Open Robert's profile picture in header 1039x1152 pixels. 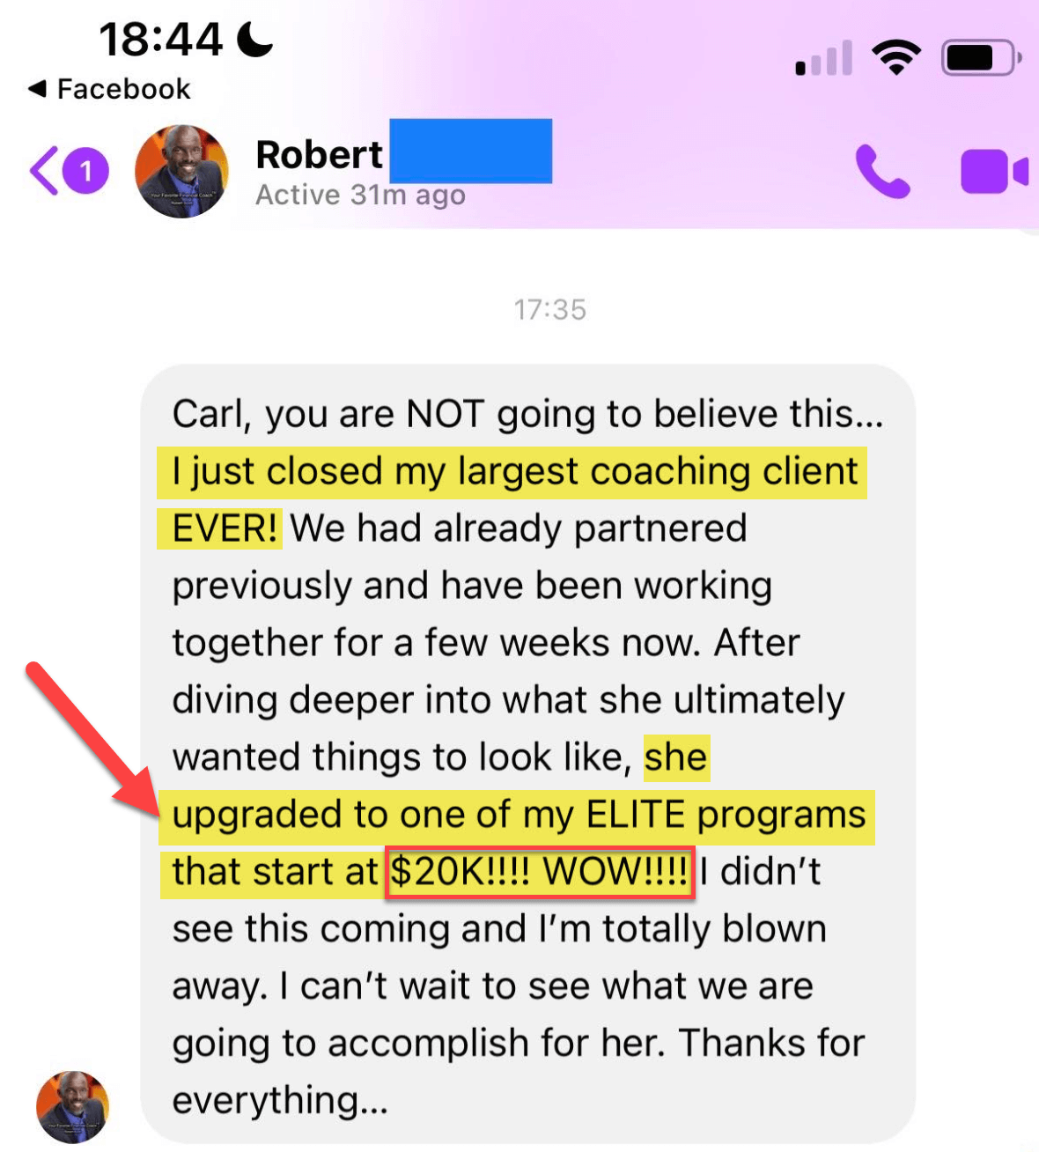click(x=181, y=171)
